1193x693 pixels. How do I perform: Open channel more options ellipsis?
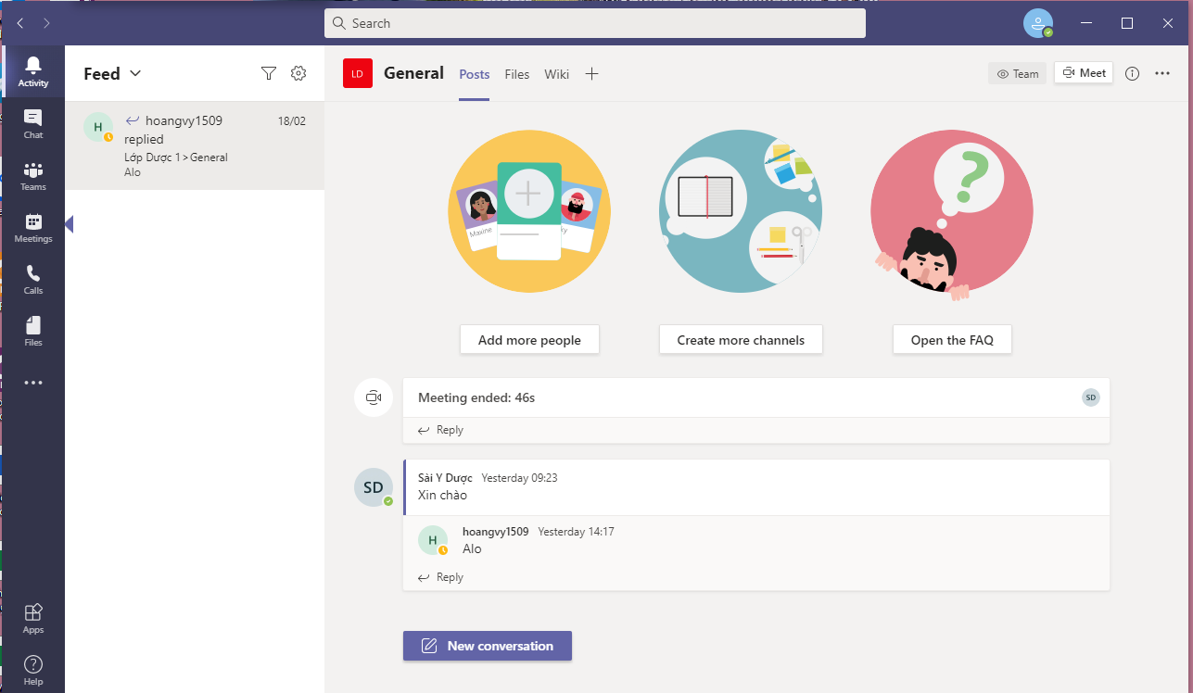click(1162, 74)
